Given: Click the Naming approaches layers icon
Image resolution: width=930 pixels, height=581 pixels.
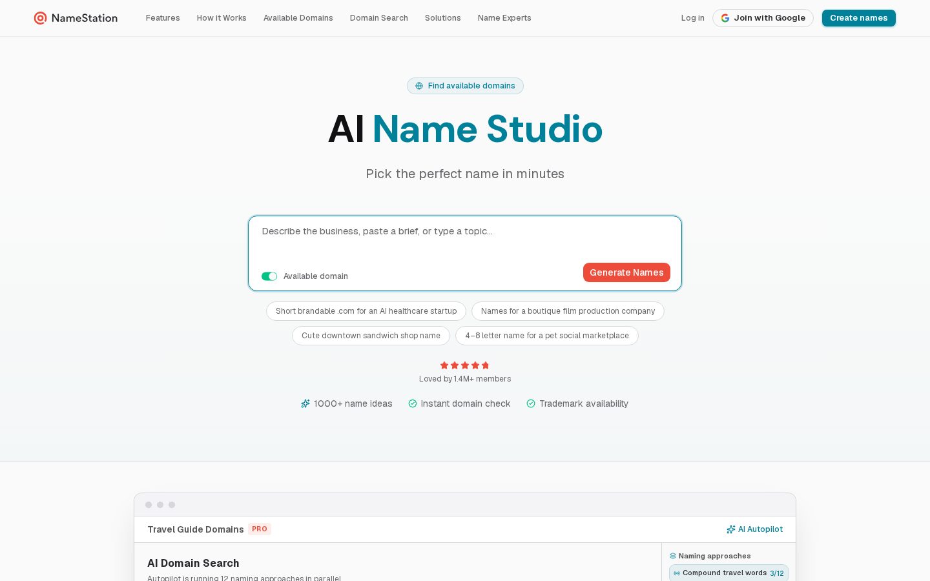Looking at the screenshot, I should coord(673,556).
